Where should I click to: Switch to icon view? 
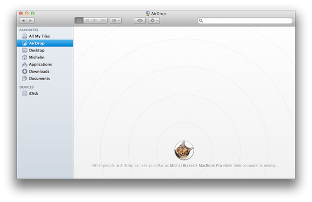click(x=79, y=20)
